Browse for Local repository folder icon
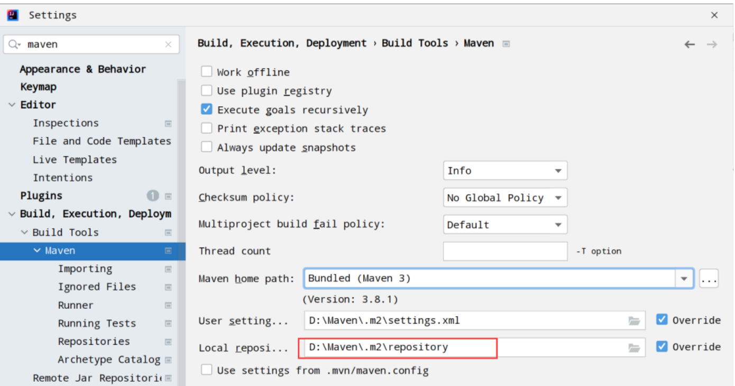This screenshot has width=735, height=386. (634, 348)
